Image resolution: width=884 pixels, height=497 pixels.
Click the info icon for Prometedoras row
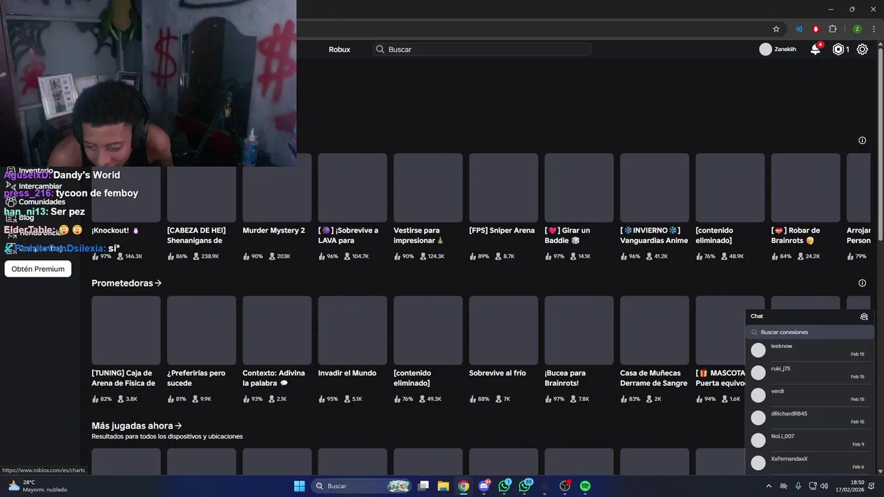(x=862, y=283)
